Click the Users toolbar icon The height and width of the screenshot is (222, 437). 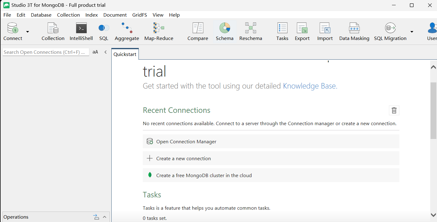pyautogui.click(x=432, y=32)
